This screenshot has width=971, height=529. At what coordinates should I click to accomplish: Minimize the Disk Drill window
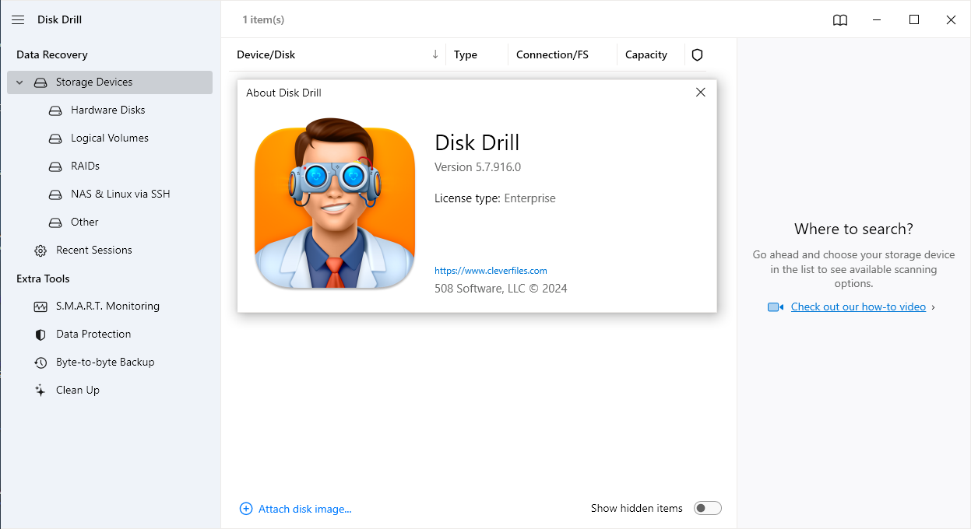(x=878, y=20)
